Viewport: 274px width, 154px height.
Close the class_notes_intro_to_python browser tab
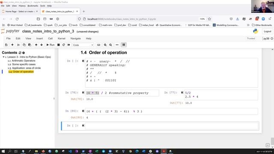point(77,12)
